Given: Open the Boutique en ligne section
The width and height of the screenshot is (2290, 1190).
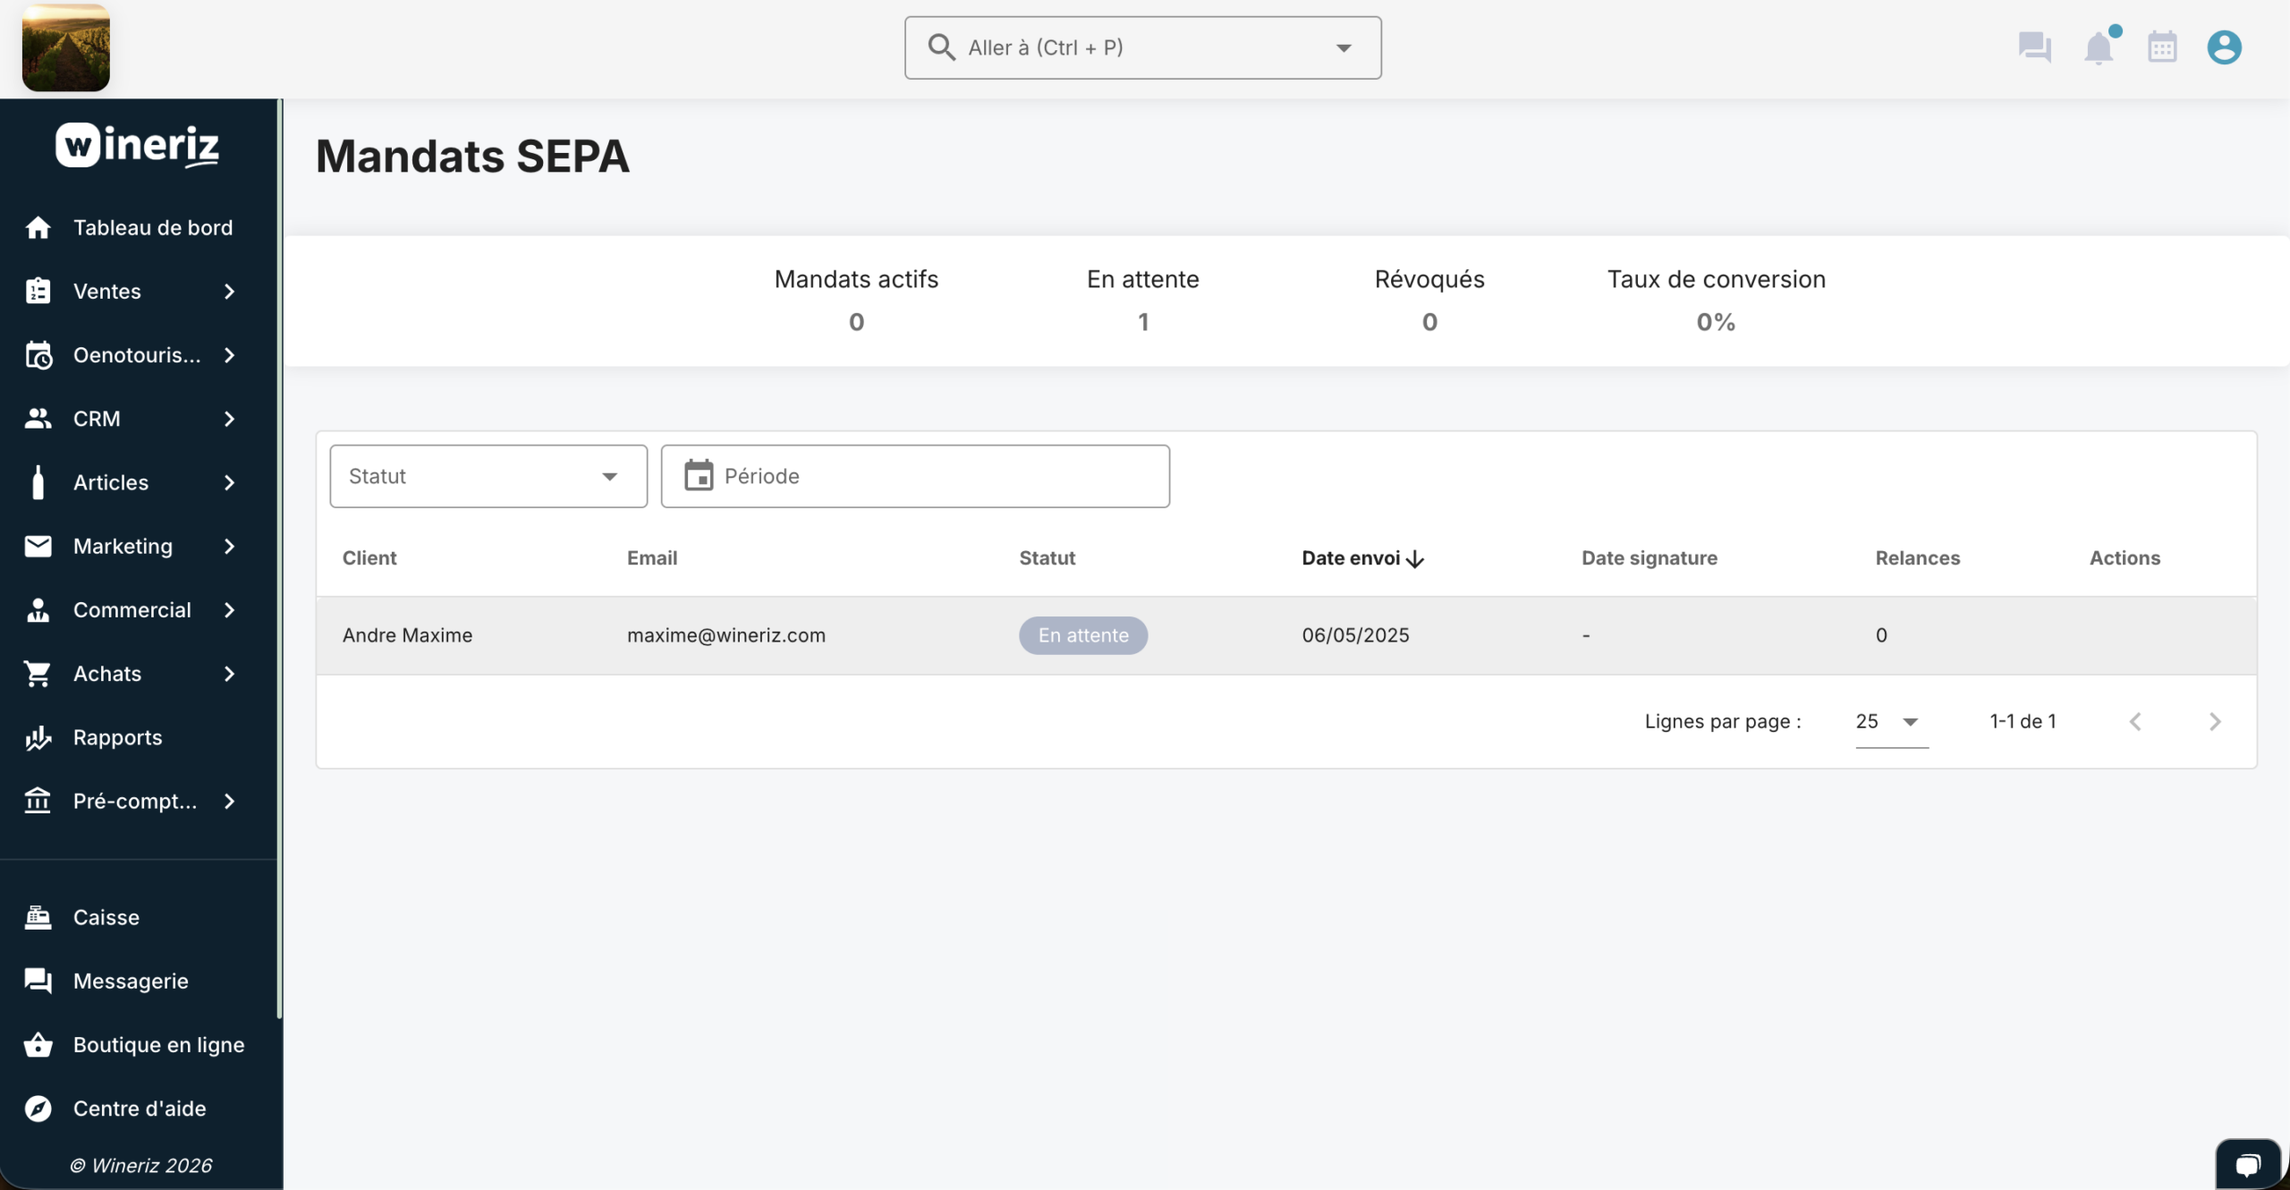Looking at the screenshot, I should (x=158, y=1044).
